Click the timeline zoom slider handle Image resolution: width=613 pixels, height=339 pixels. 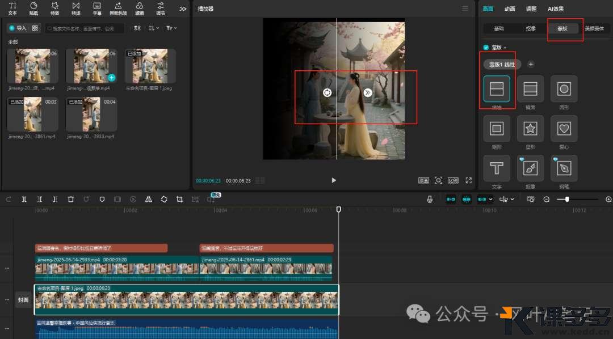[x=566, y=200]
